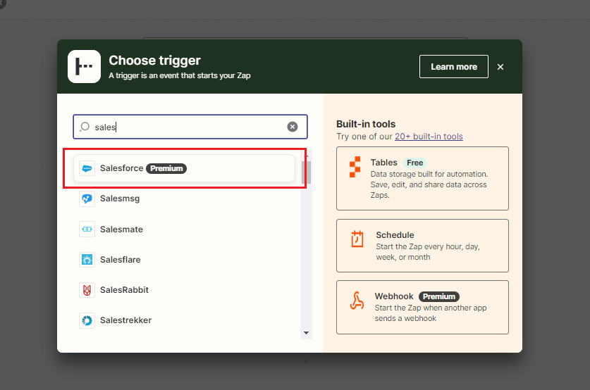The height and width of the screenshot is (390, 590).
Task: Click the Webhook icon
Action: pos(357,301)
